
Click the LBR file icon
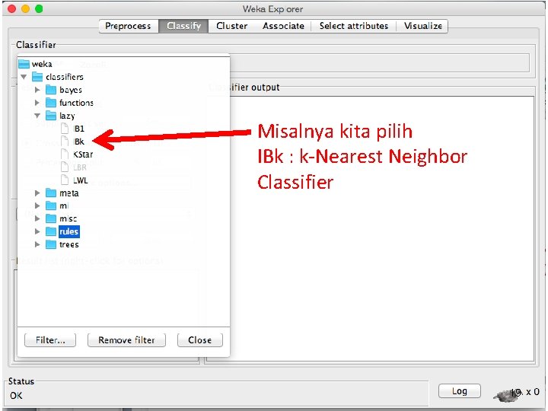click(65, 167)
